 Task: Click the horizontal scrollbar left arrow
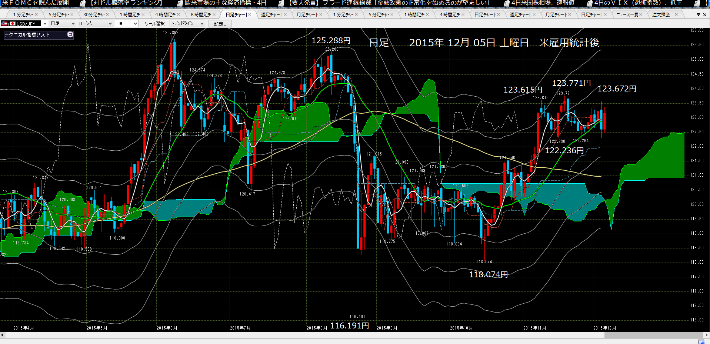pyautogui.click(x=3, y=335)
